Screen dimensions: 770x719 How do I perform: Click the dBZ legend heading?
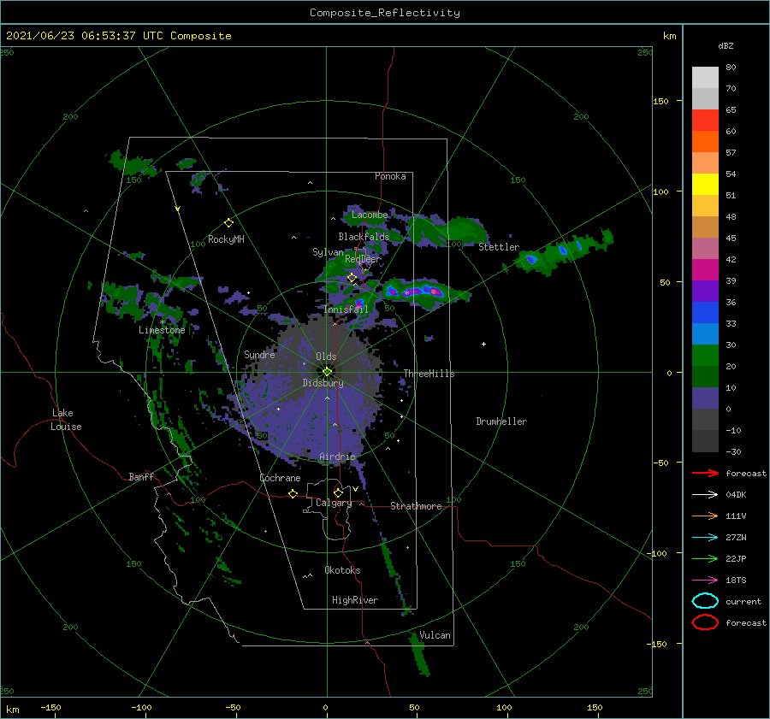point(726,45)
